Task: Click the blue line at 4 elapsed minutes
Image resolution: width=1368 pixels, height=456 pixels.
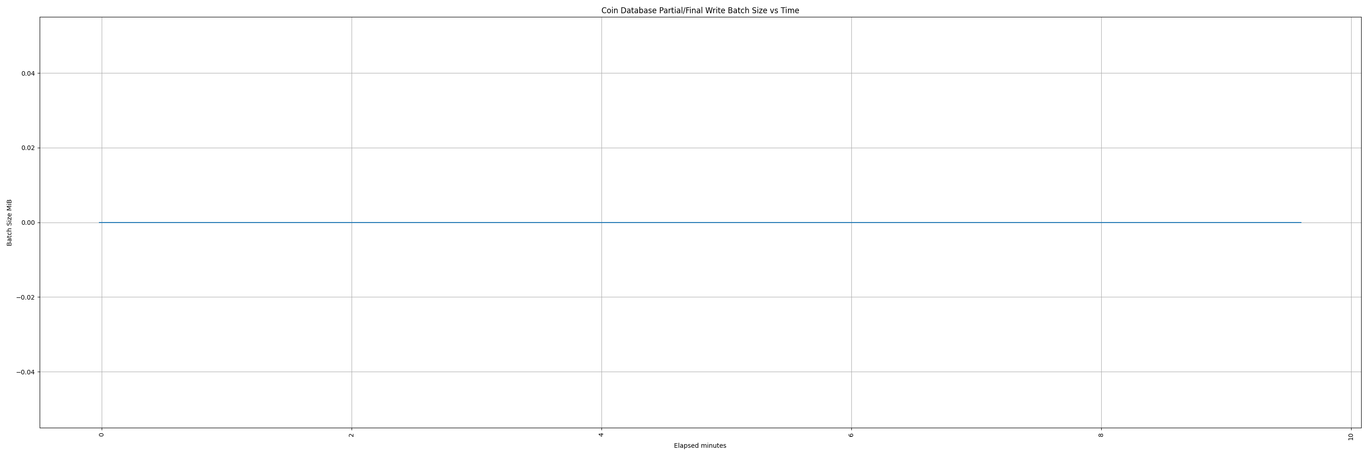Action: [601, 223]
